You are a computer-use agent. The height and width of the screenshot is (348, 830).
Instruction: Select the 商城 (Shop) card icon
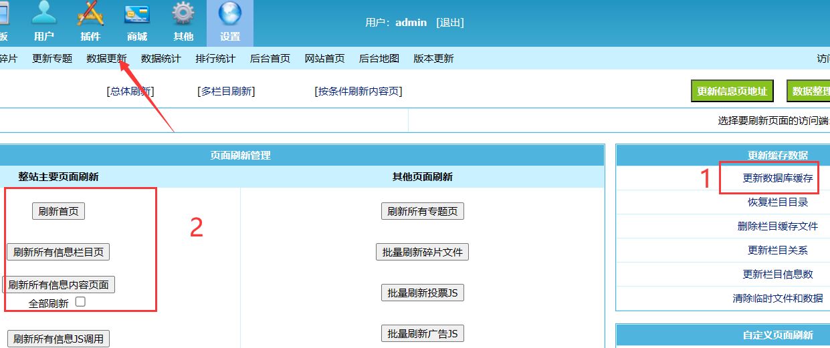pyautogui.click(x=137, y=15)
